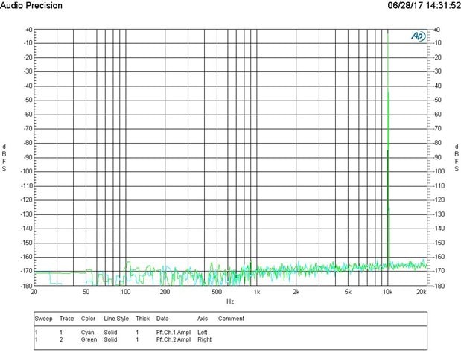Click the '-180' label on right axis

pos(439,286)
